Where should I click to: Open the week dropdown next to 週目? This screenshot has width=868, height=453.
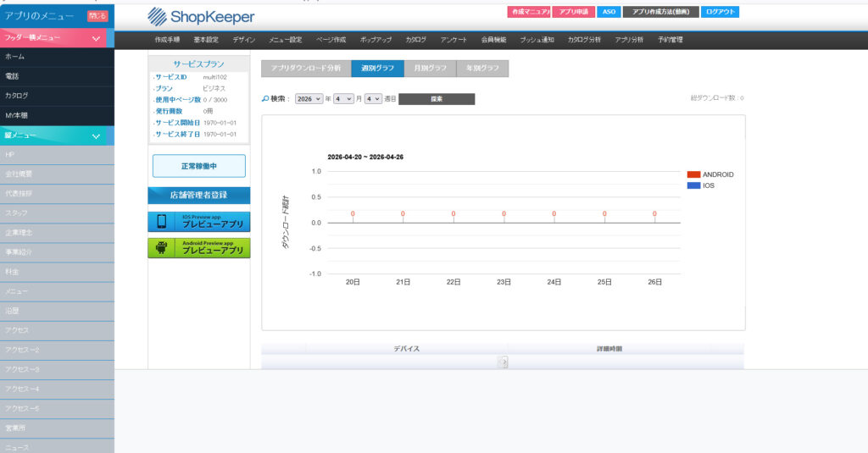coord(373,98)
